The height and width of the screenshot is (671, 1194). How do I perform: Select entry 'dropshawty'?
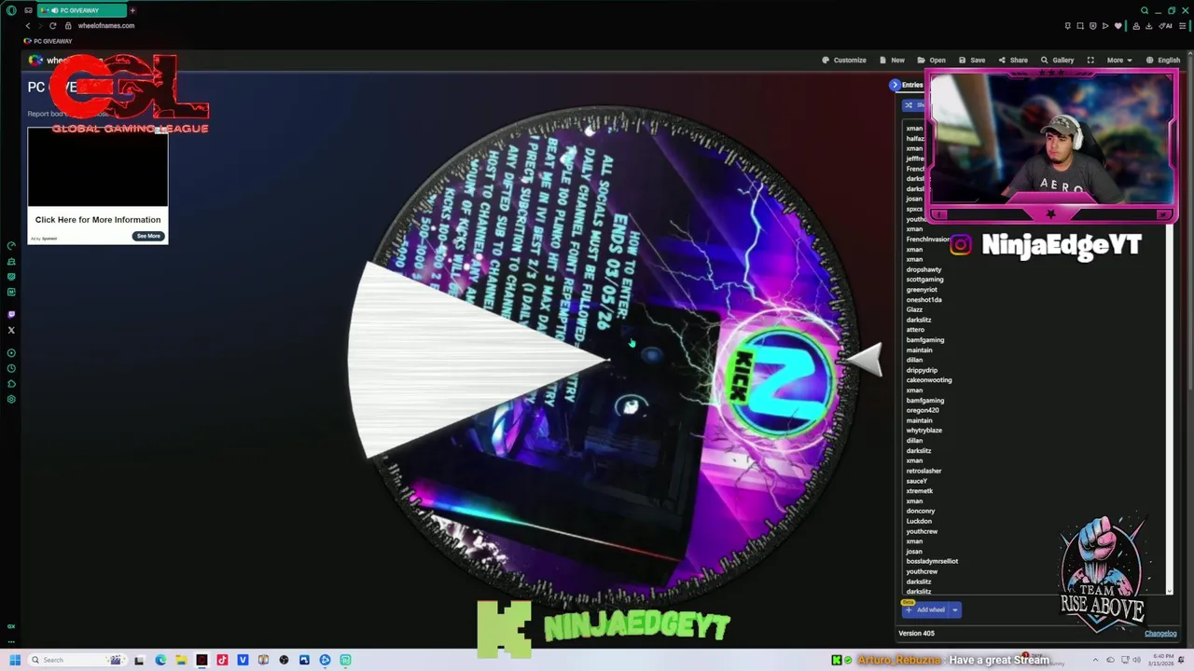coord(923,269)
